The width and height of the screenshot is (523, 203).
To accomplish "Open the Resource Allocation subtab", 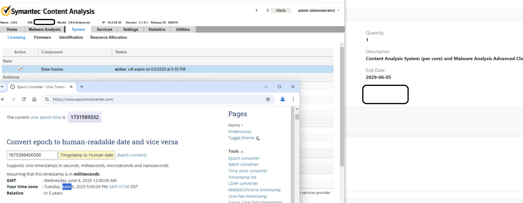I will (109, 37).
